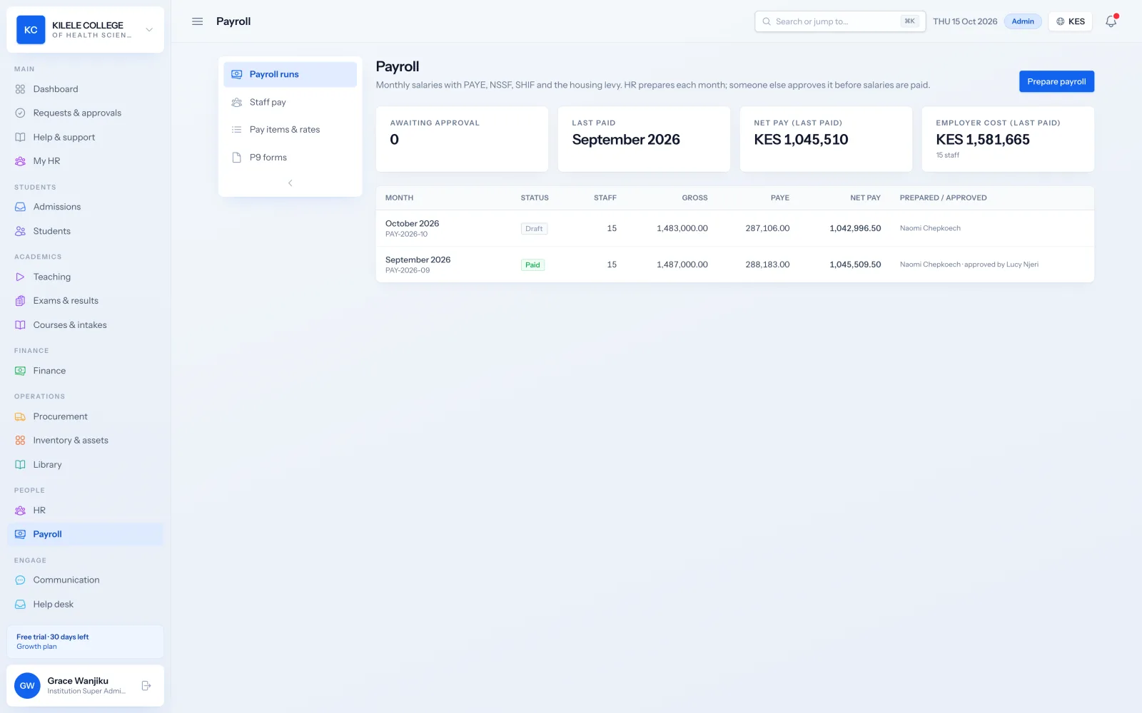The height and width of the screenshot is (713, 1142).
Task: Click the Finance banknote icon
Action: coord(20,371)
